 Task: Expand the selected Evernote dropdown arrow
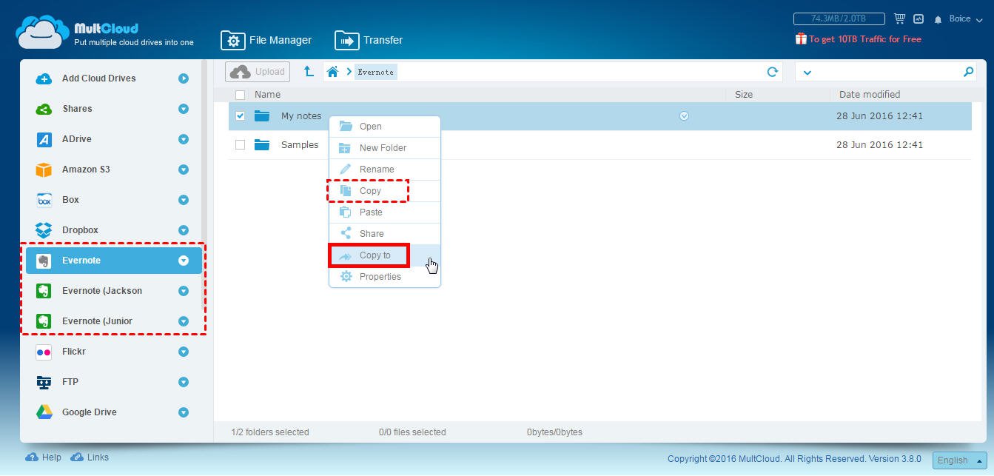tap(184, 261)
